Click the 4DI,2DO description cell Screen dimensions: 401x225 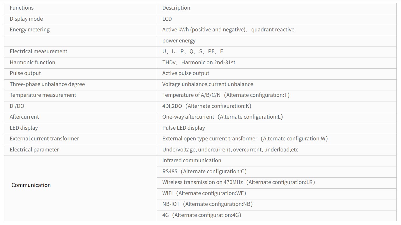(276, 107)
